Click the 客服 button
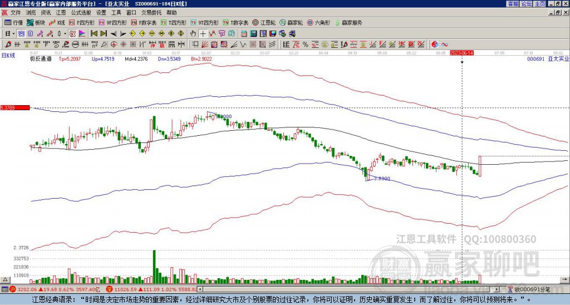This screenshot has height=305, width=570. point(513,4)
